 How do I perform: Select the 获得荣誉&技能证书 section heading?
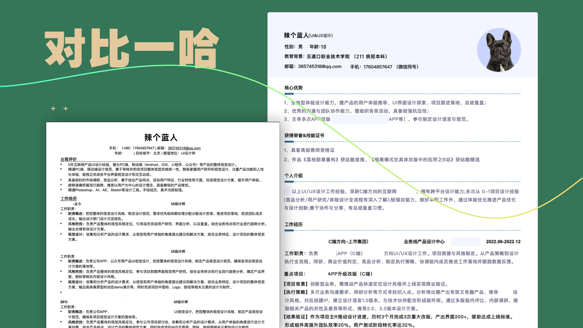pos(304,136)
